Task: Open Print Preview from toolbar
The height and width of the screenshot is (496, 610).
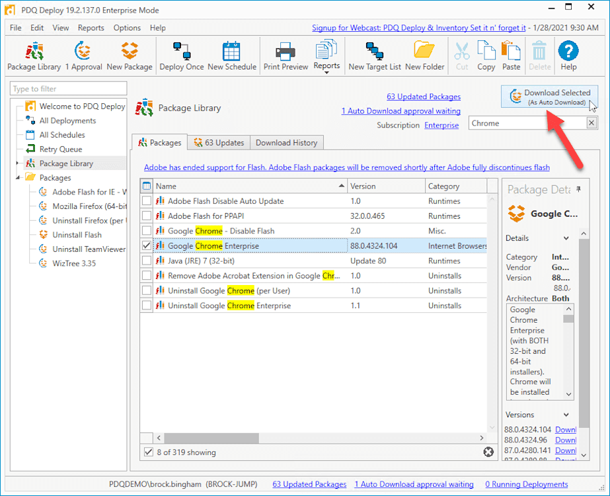Action: (286, 56)
